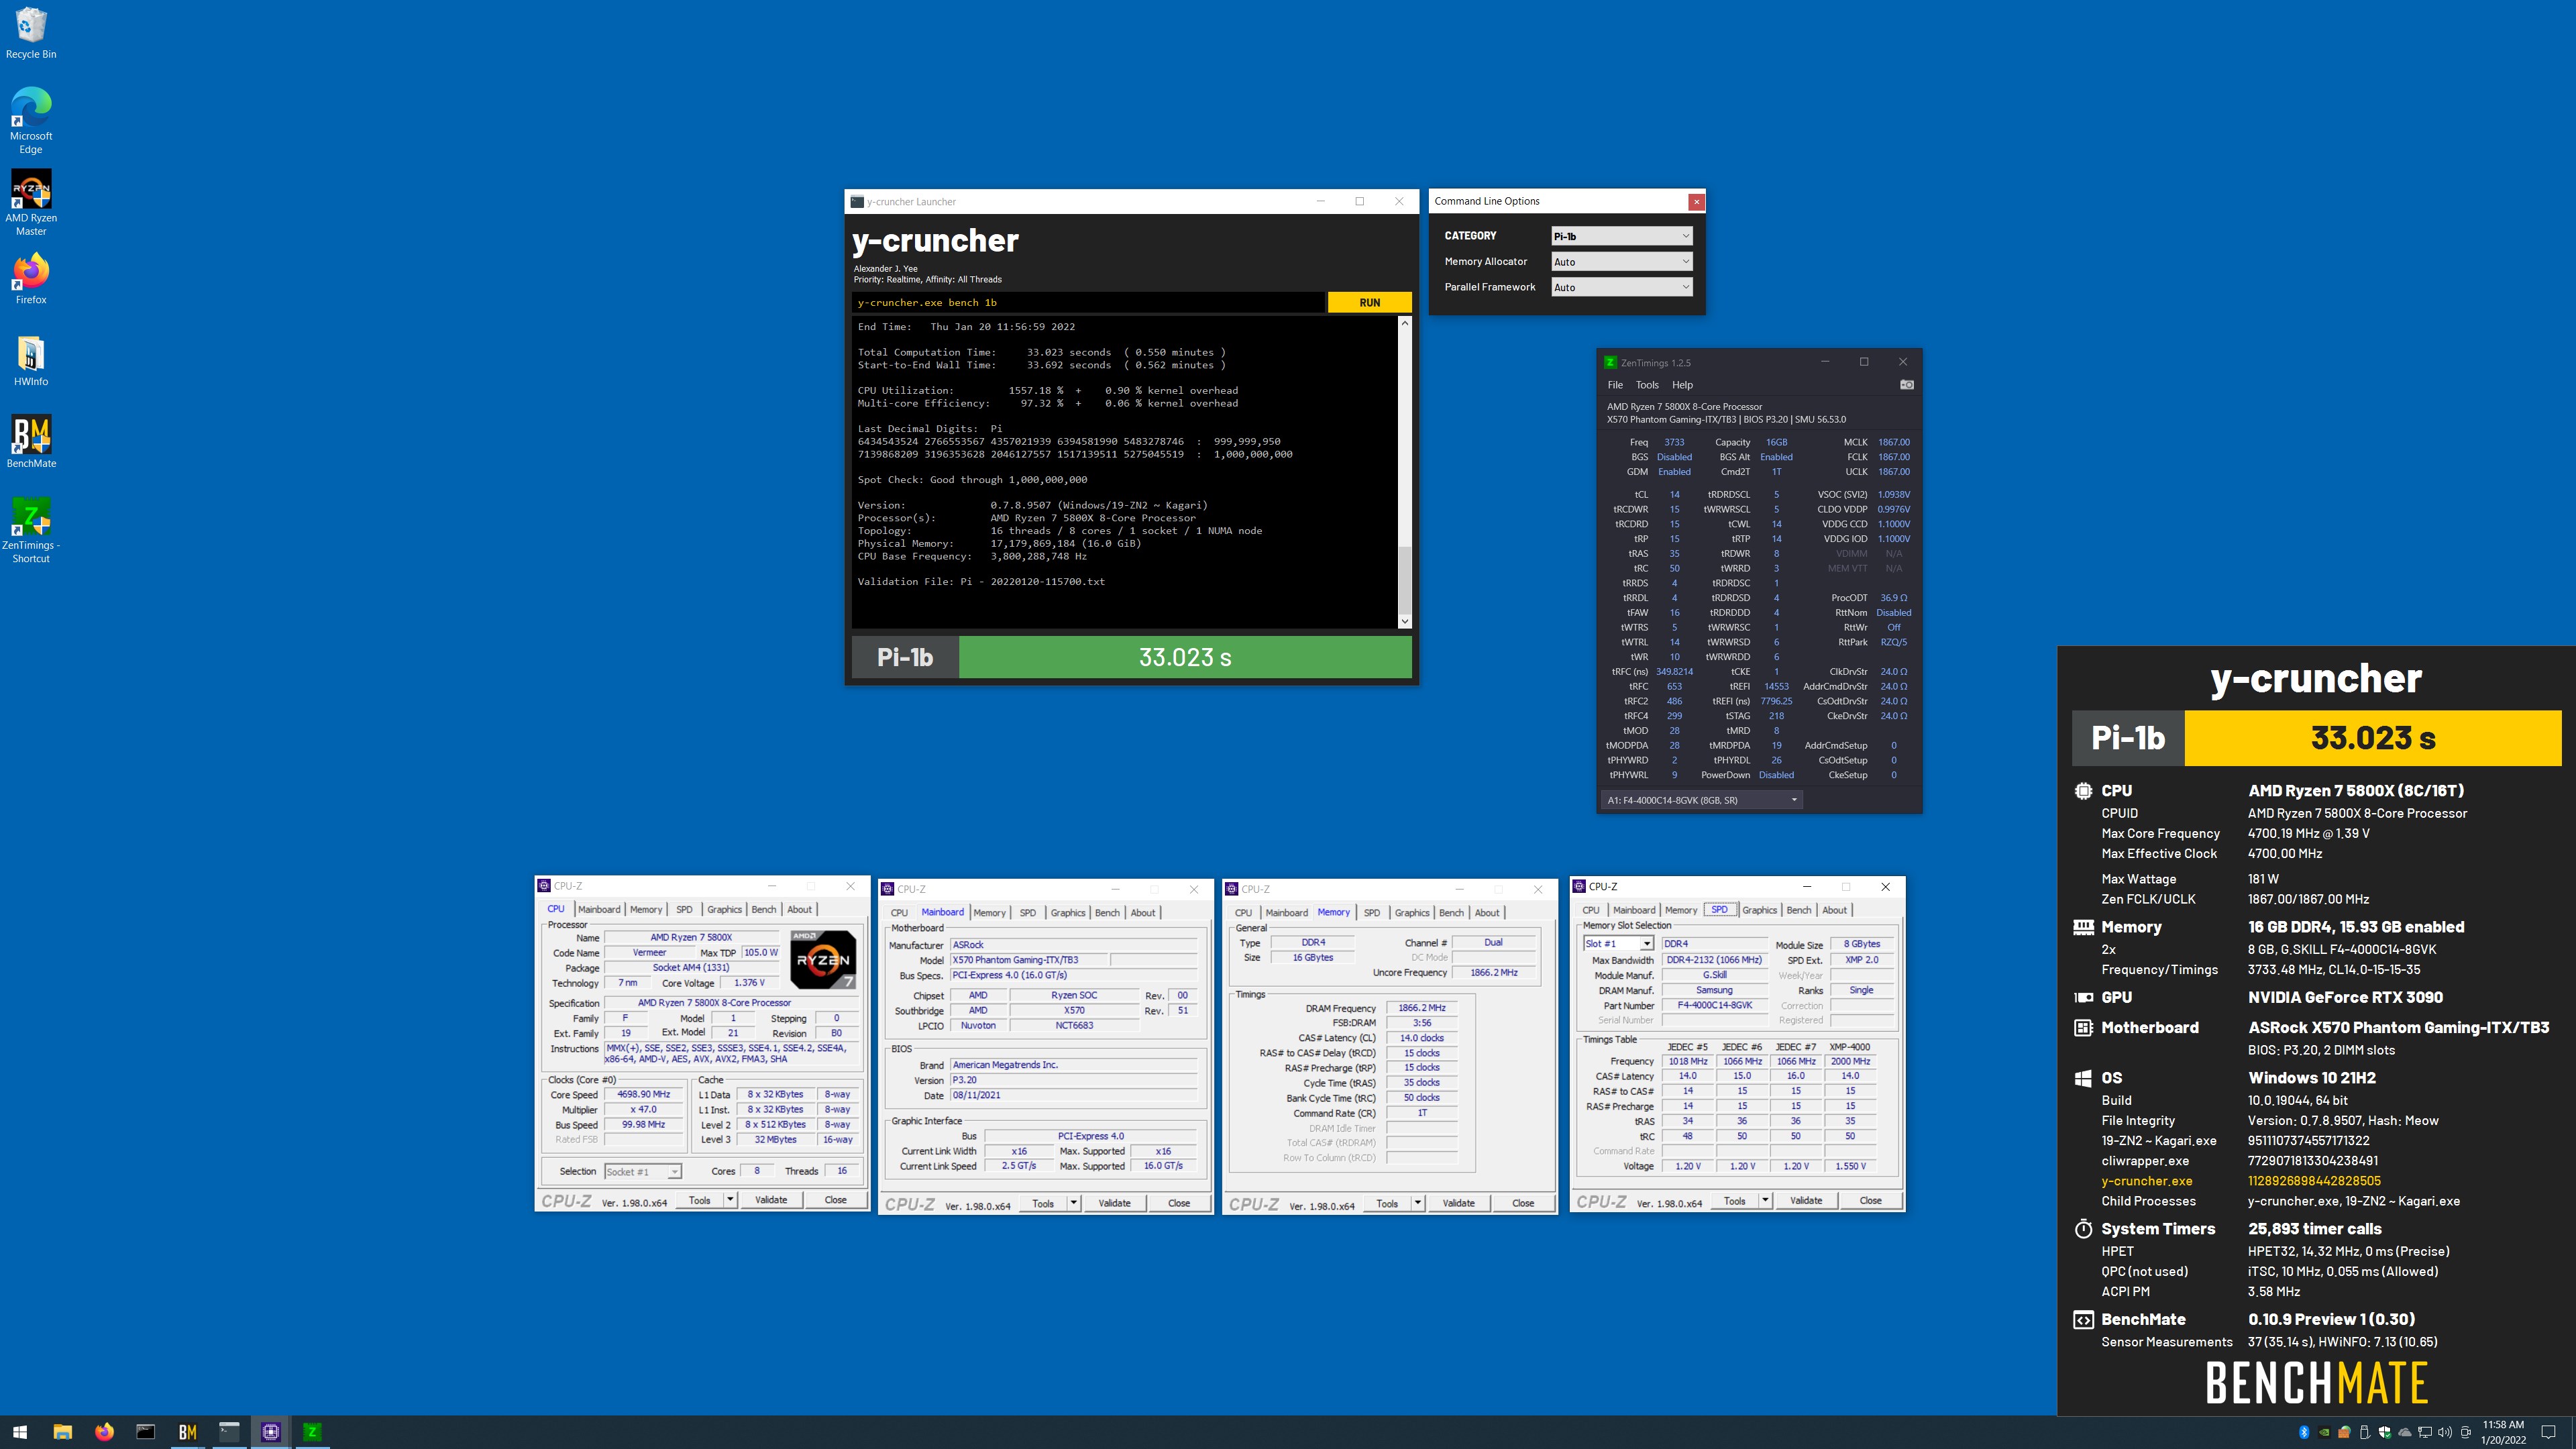
Task: Open the notification center icon
Action: tap(2548, 1432)
